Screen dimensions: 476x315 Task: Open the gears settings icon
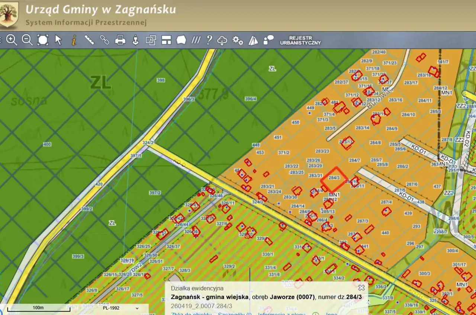tap(238, 40)
